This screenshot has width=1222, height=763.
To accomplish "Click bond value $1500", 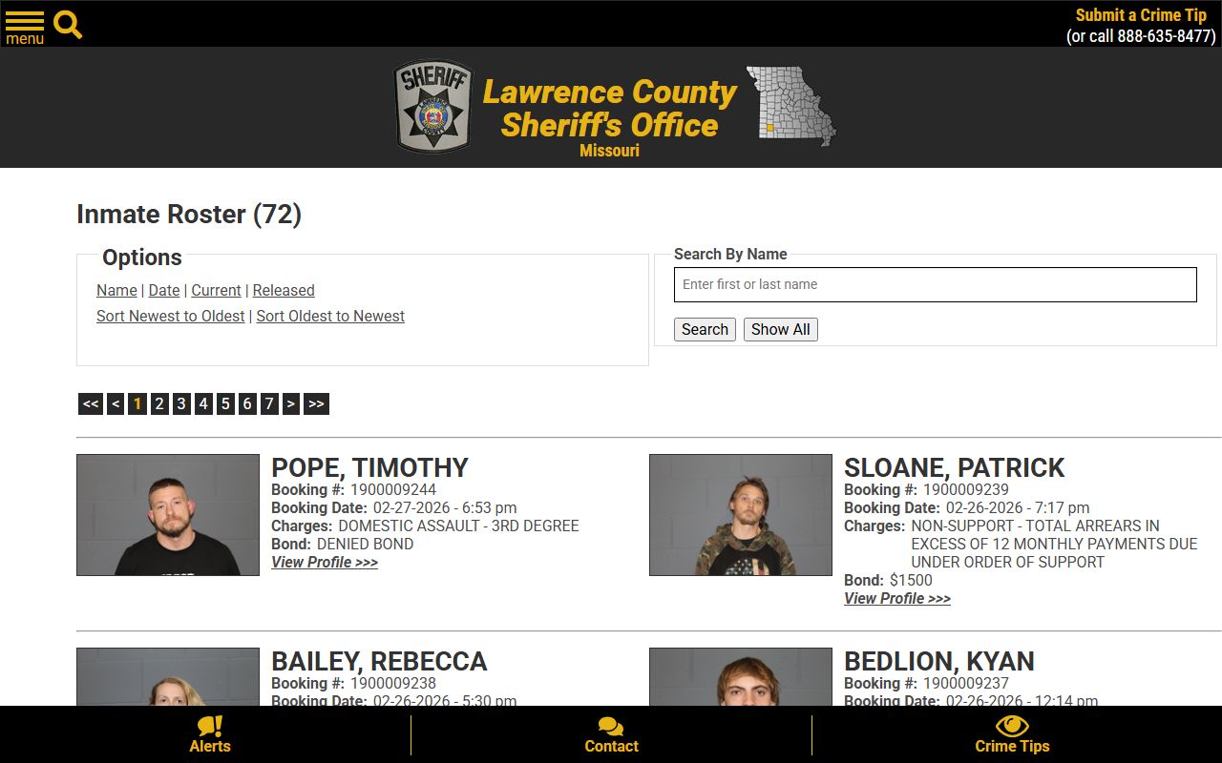I will 911,580.
